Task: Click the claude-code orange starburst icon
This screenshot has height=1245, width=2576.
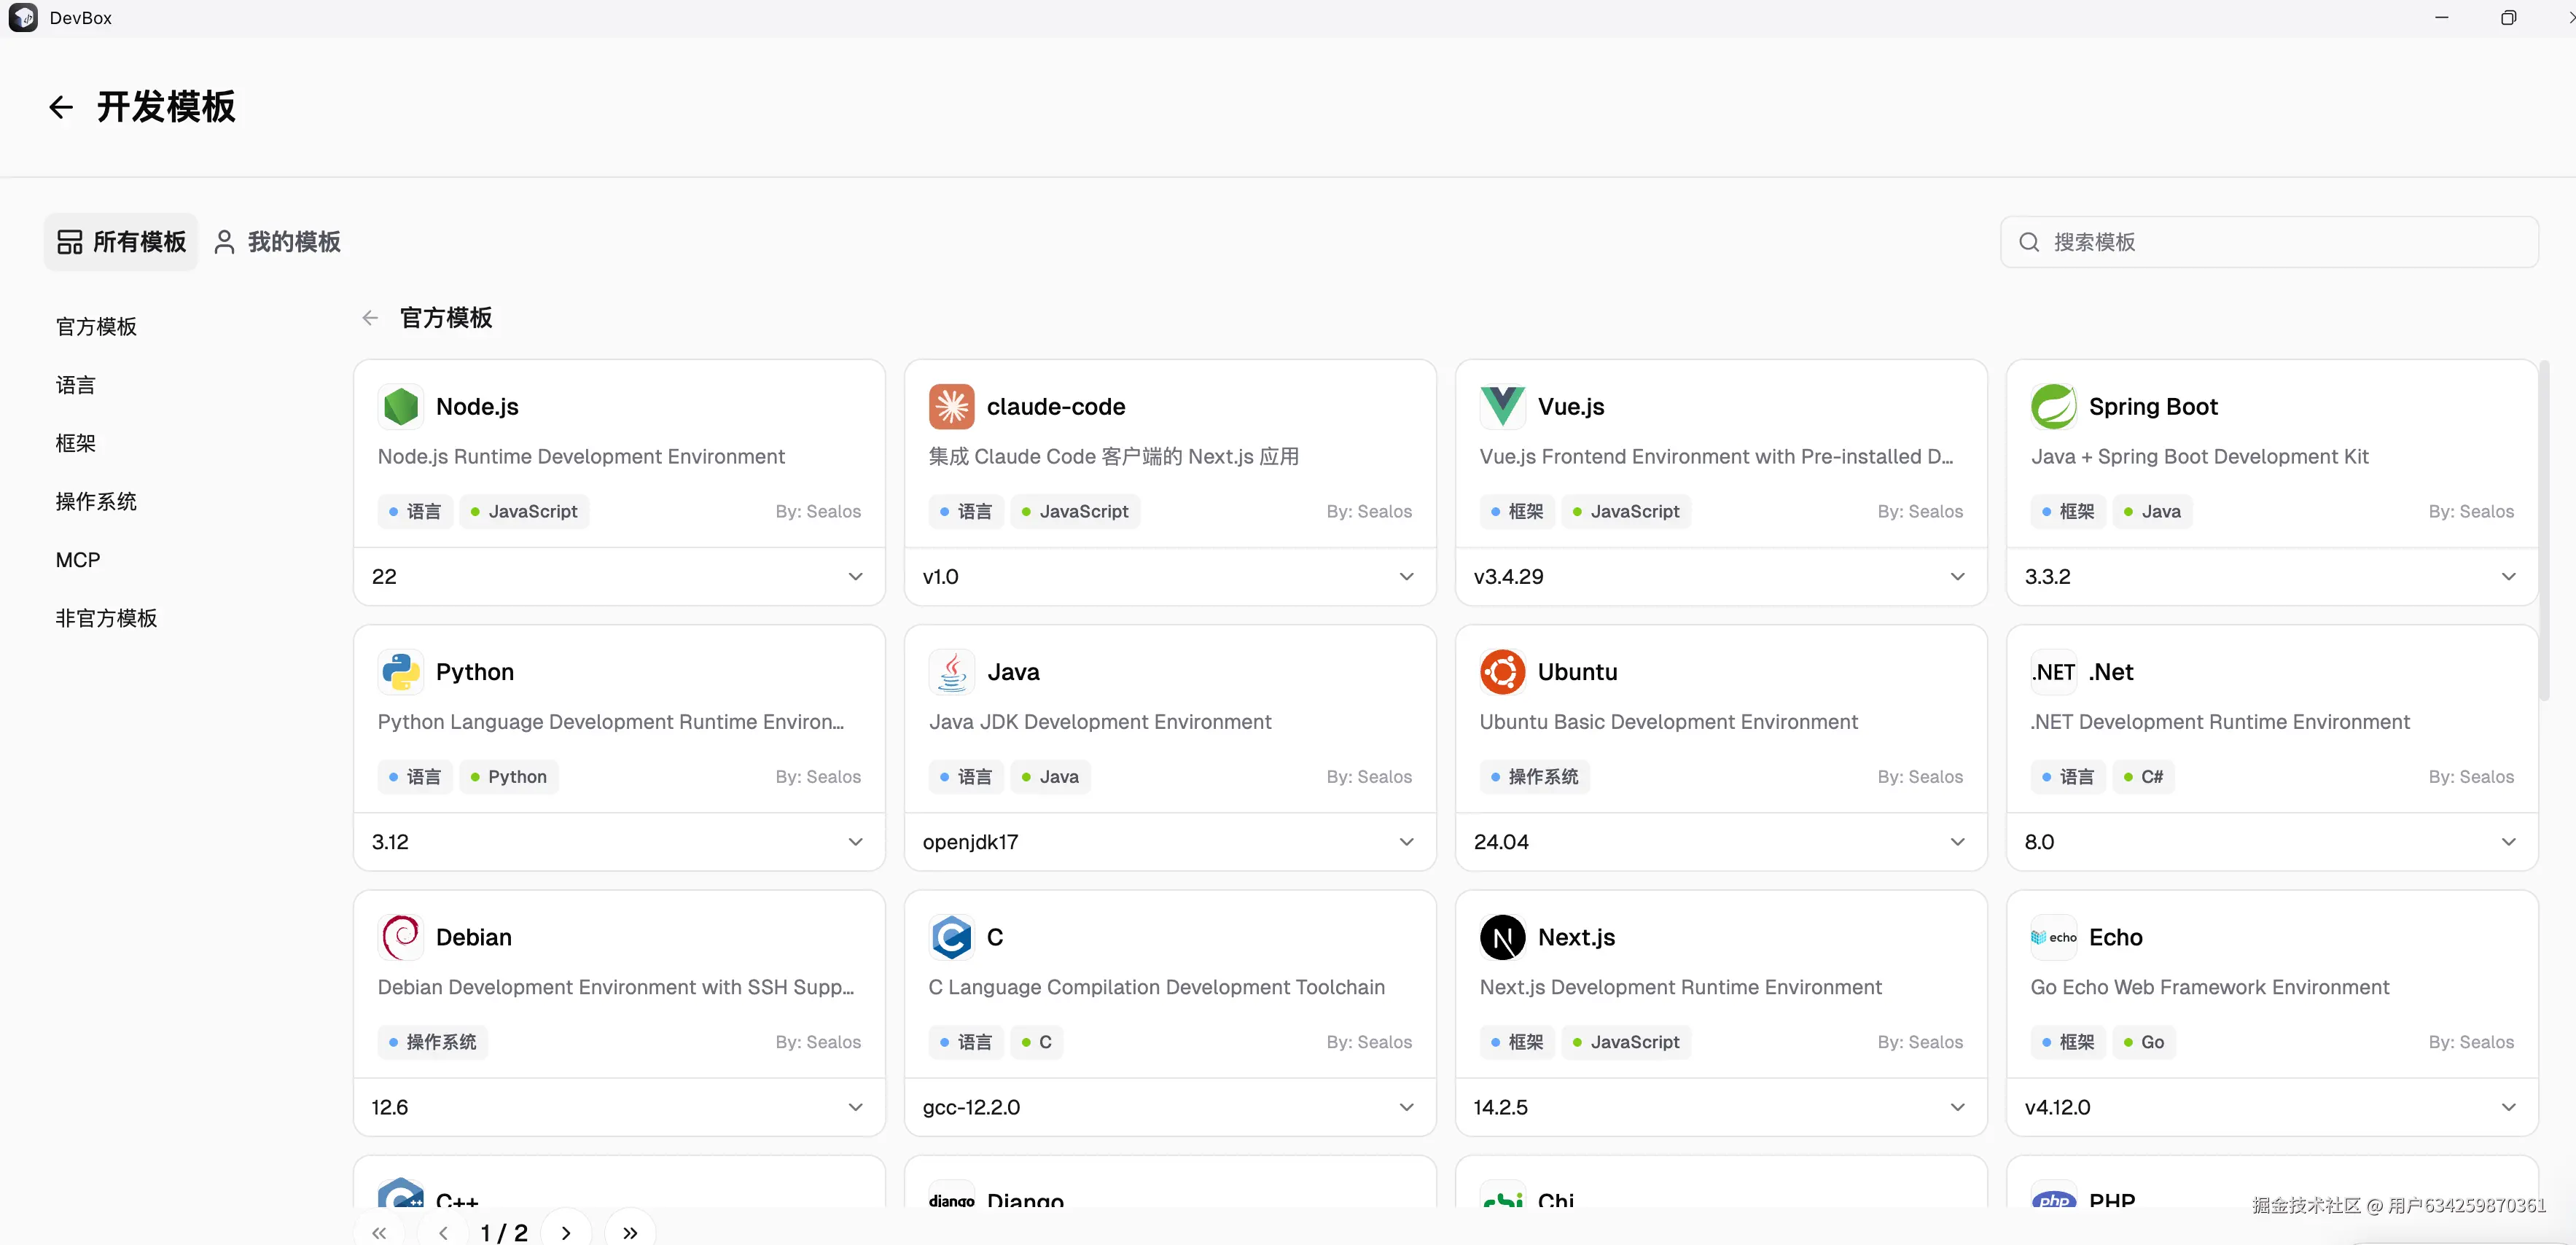Action: [951, 406]
